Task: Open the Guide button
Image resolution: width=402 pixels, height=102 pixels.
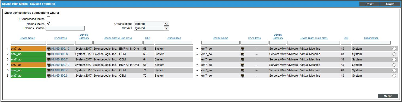Action: 390,4
